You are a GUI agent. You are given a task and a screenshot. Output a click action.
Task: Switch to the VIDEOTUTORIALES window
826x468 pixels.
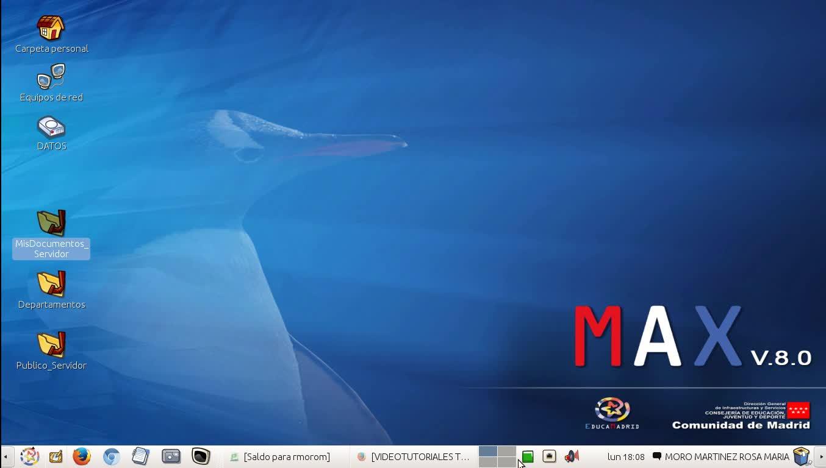pos(413,456)
